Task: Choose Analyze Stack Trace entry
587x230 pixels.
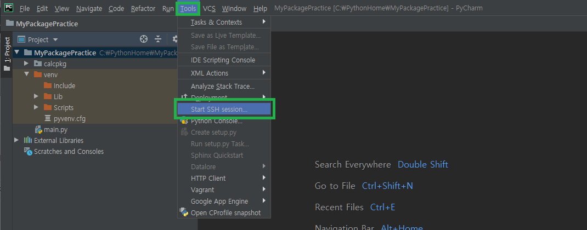Action: [x=224, y=87]
